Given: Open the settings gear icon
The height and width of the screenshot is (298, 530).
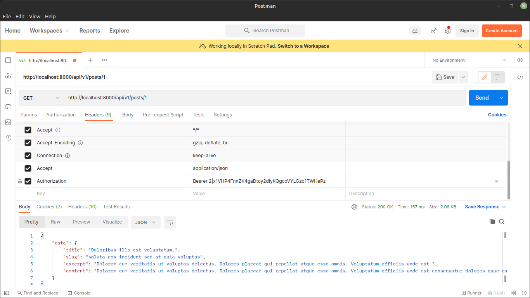Looking at the screenshot, I should [448, 31].
